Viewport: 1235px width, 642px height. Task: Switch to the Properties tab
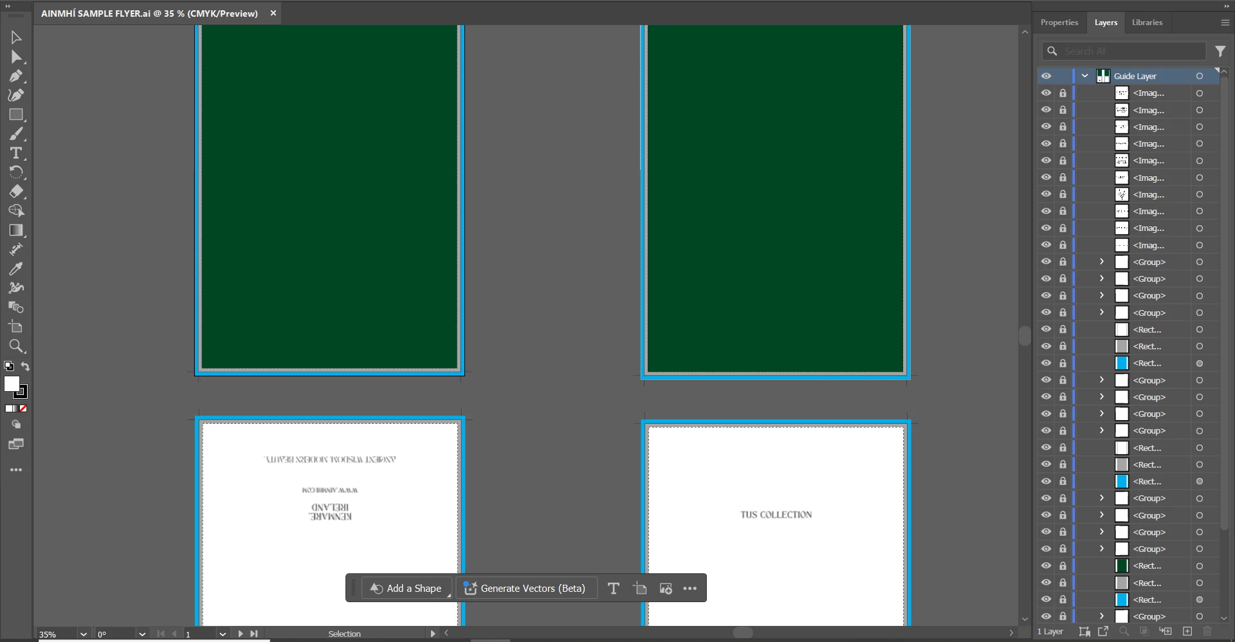coord(1059,23)
